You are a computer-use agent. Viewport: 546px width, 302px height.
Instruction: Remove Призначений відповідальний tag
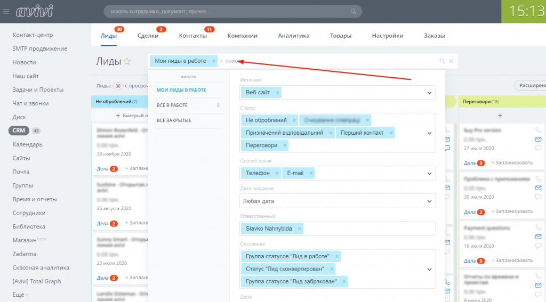coord(331,133)
